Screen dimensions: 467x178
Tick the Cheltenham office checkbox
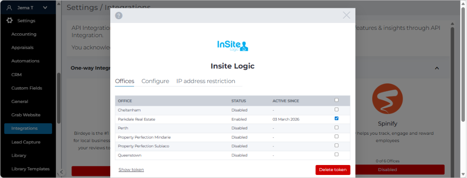click(x=336, y=110)
